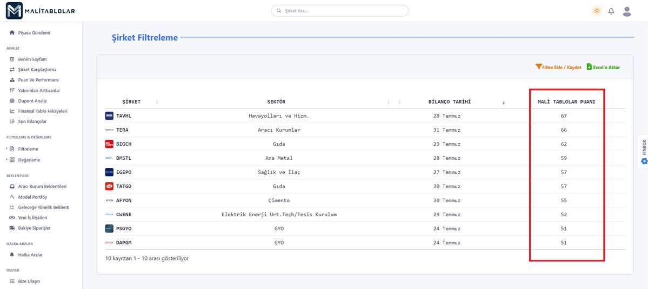Open Finansal Tablo Hikayeleri link
This screenshot has width=648, height=289.
point(43,111)
